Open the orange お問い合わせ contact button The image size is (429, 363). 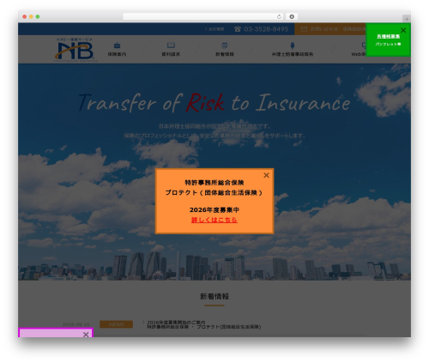click(330, 29)
